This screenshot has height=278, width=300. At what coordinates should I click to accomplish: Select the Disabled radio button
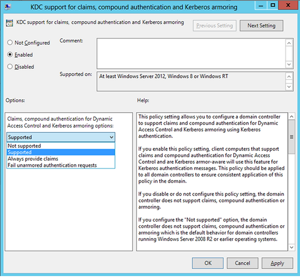coord(10,67)
